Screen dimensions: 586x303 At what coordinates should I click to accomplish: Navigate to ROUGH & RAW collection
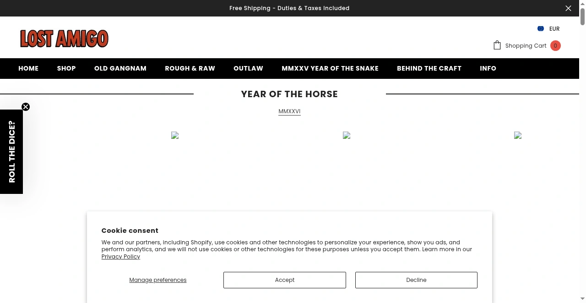pyautogui.click(x=190, y=68)
